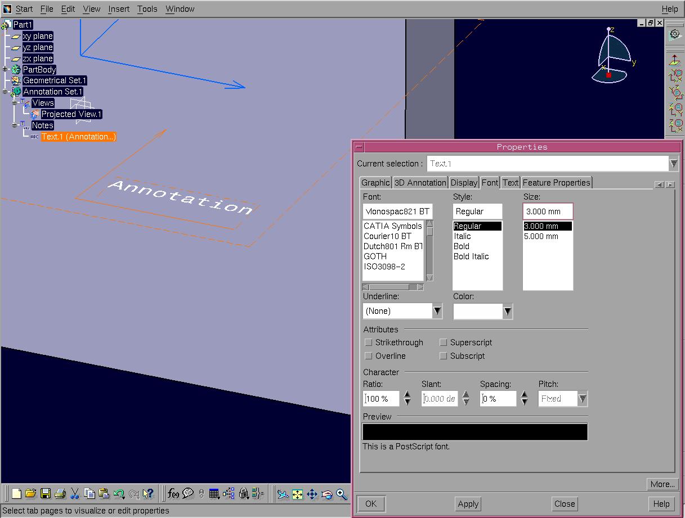Image resolution: width=685 pixels, height=518 pixels.
Task: Open the Underline dropdown
Action: (x=437, y=311)
